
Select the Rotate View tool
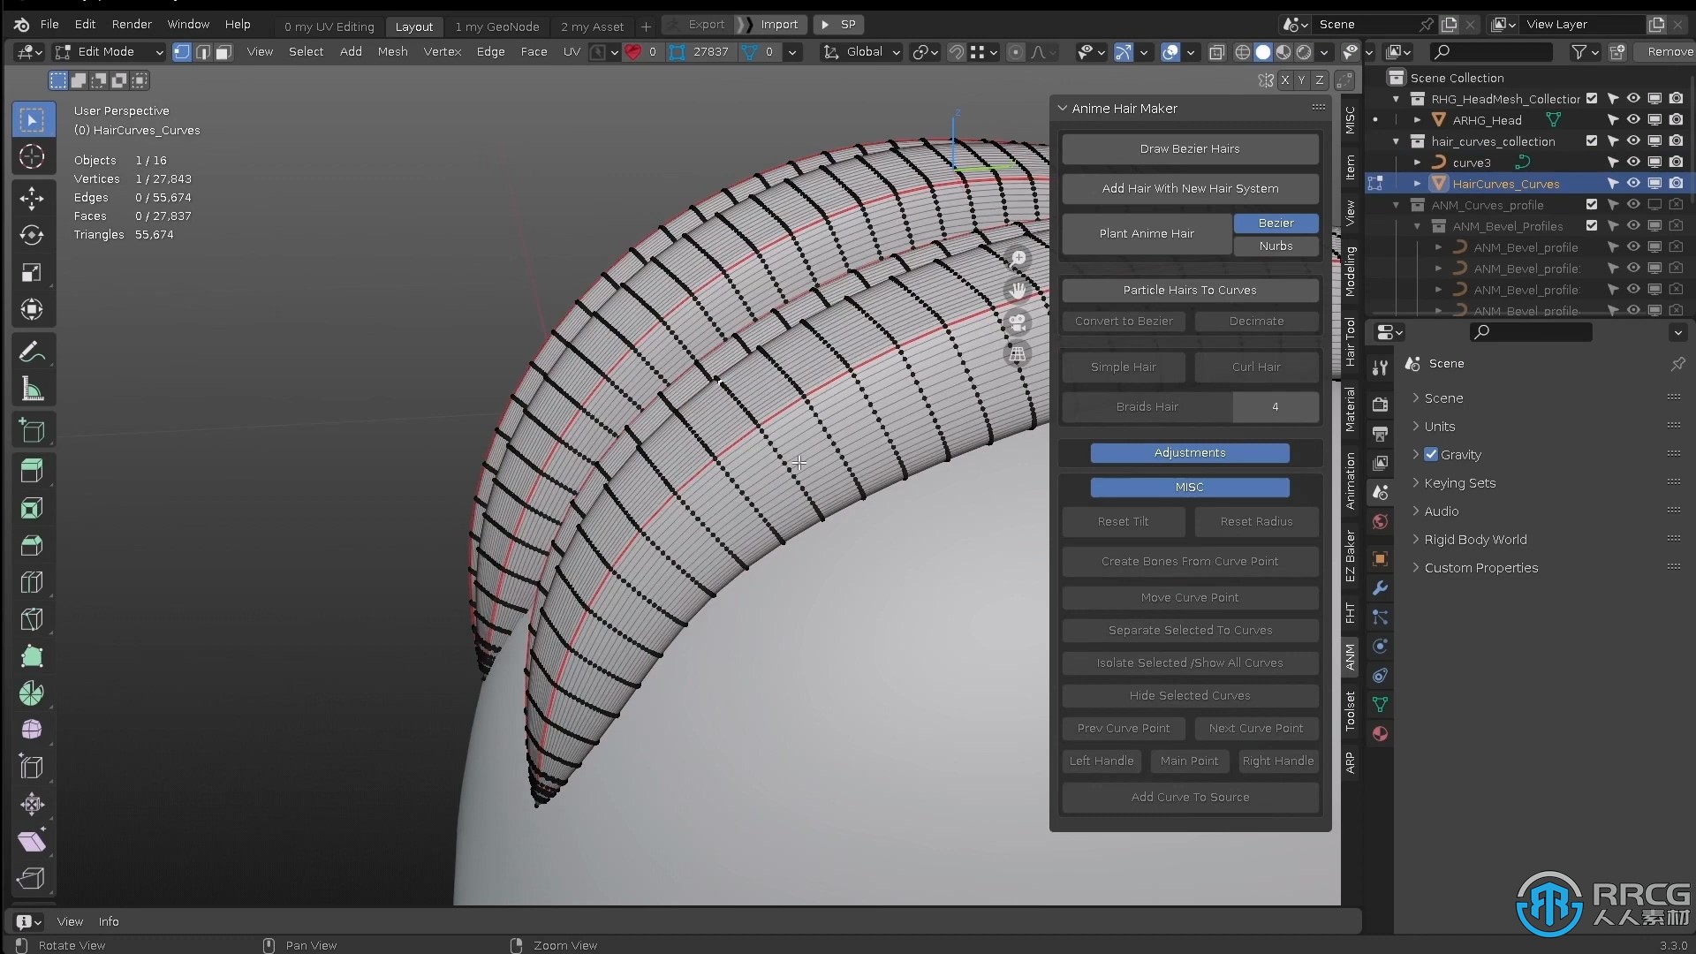(x=71, y=944)
